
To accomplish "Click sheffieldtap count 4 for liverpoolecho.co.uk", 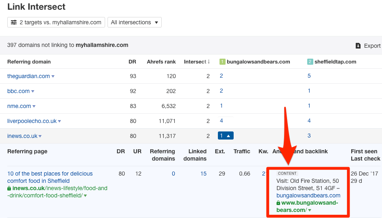I will pyautogui.click(x=309, y=121).
